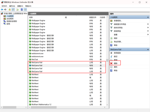Click the 复制 copy icon
The width and height of the screenshot is (150, 112).
pyautogui.click(x=111, y=60)
